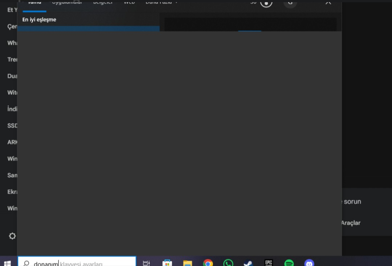Open File Explorer from the taskbar
The width and height of the screenshot is (392, 266).
[x=188, y=263]
